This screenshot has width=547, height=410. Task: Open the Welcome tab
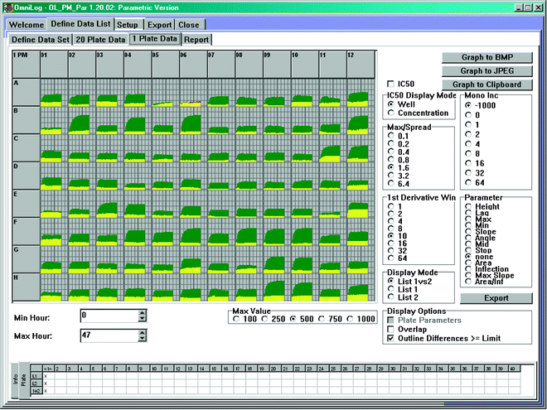pyautogui.click(x=27, y=25)
